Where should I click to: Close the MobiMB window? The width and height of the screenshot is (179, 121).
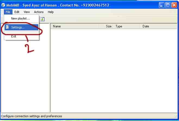point(174,5)
